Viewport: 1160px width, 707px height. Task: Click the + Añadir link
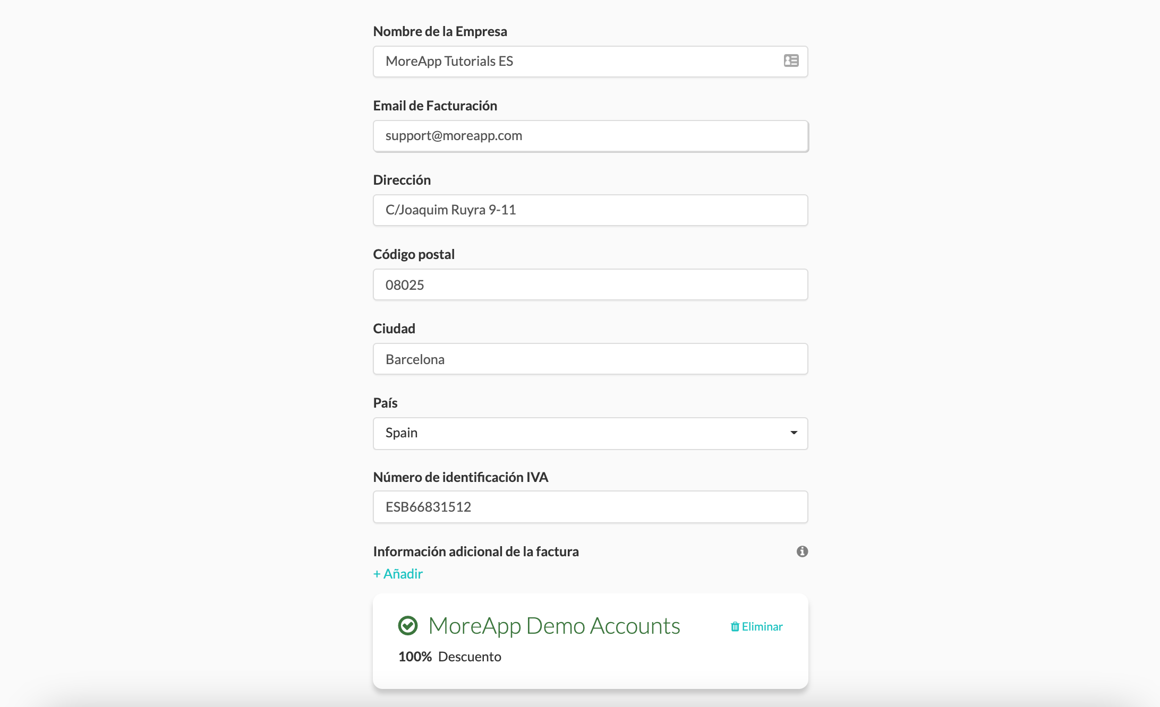click(398, 574)
